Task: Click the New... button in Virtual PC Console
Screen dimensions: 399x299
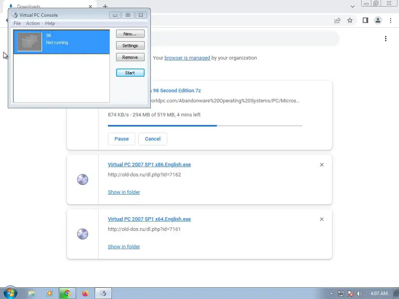Action: coord(130,34)
